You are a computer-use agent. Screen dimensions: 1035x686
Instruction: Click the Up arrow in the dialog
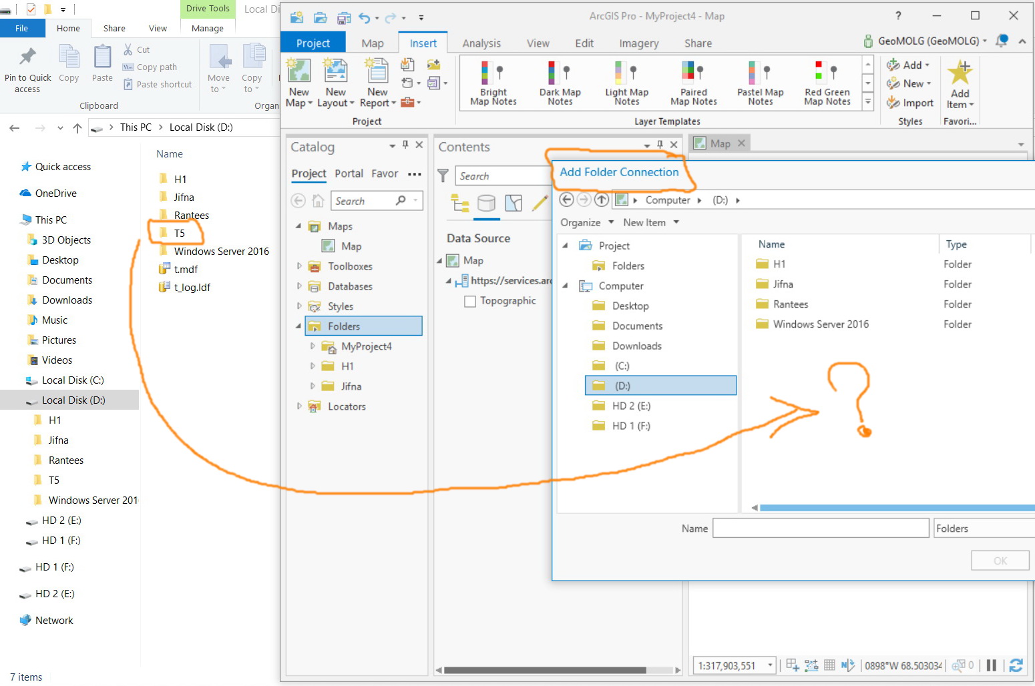point(602,200)
